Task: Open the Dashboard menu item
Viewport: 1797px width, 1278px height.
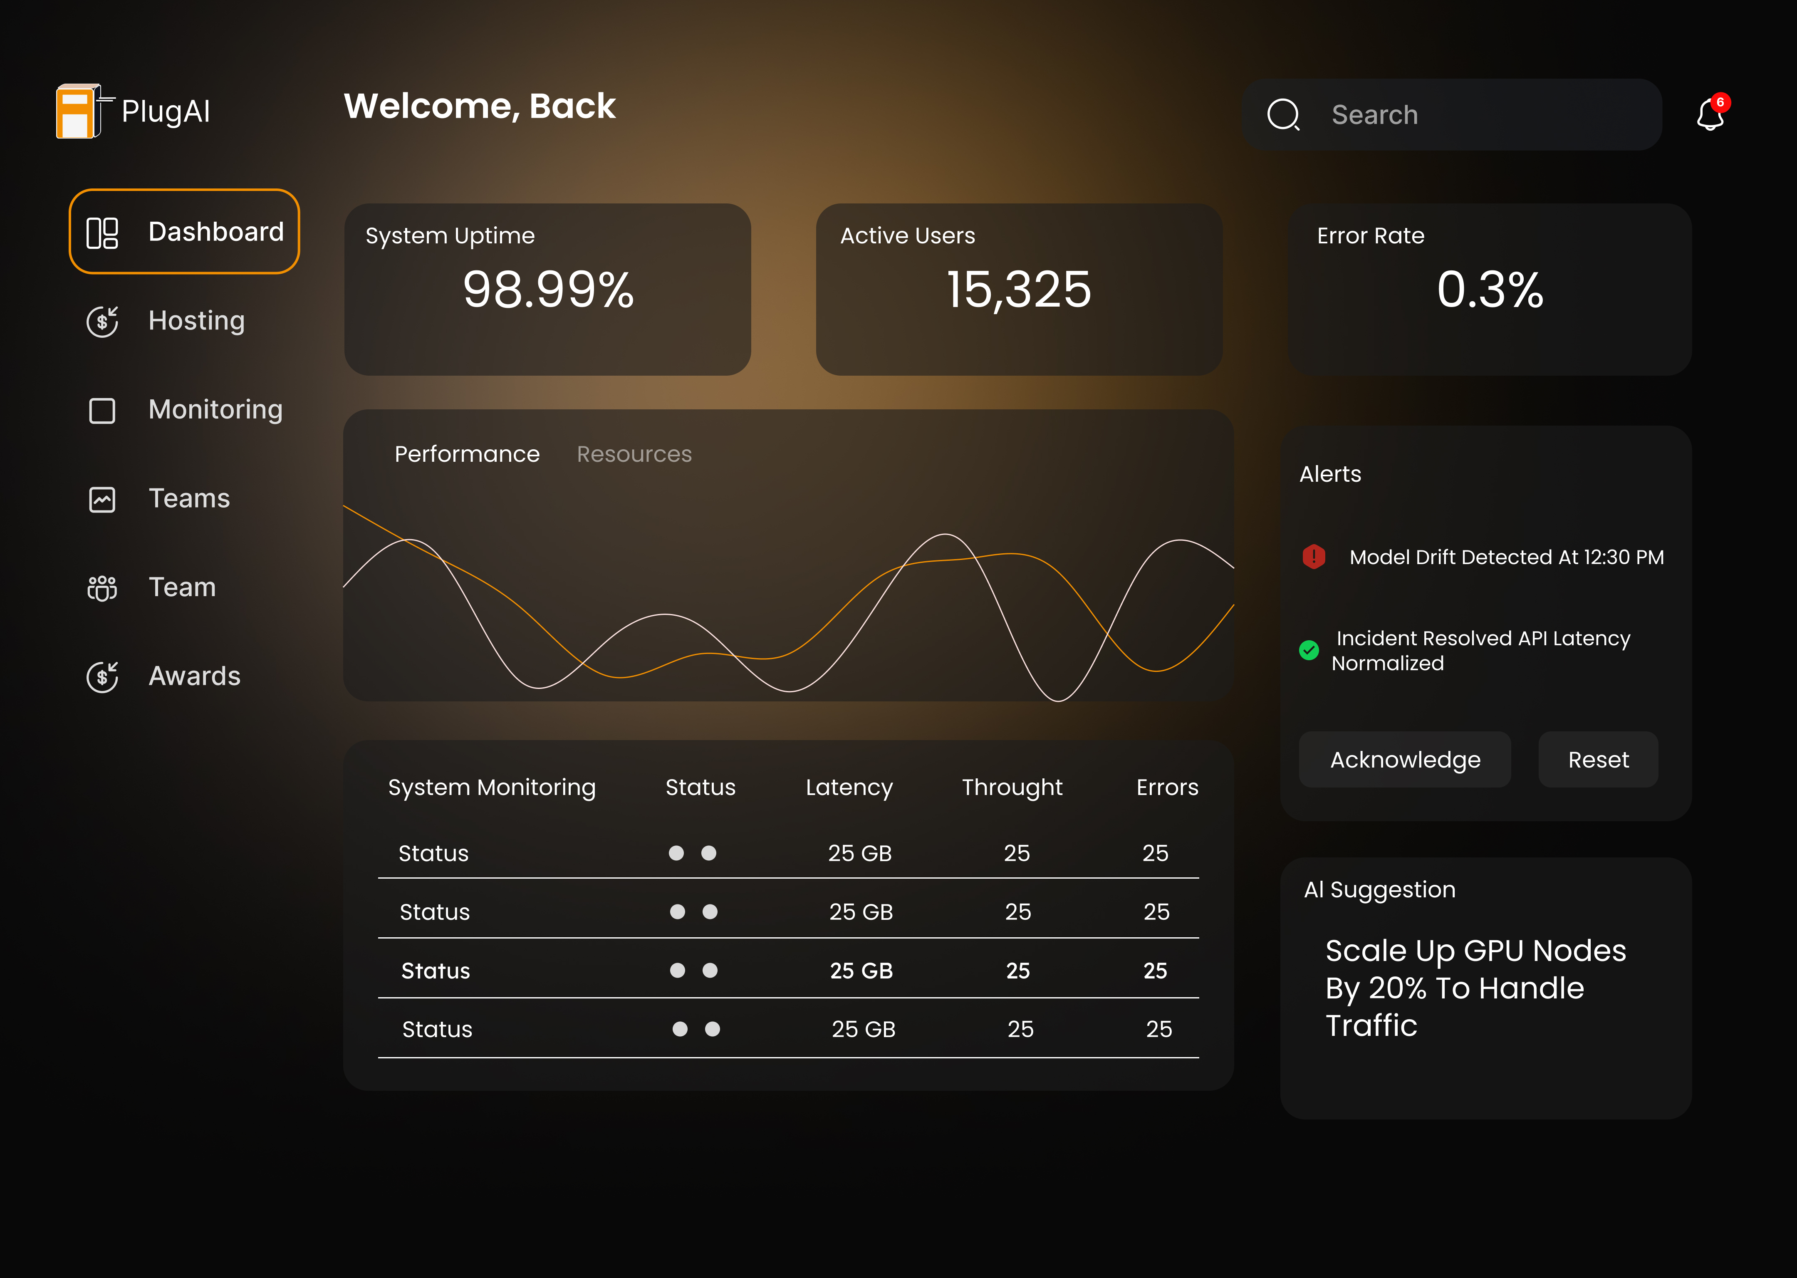Action: (x=185, y=231)
